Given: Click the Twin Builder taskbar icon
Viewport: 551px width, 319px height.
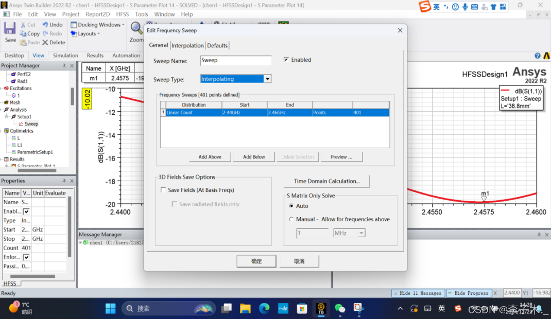Looking at the screenshot, I should coord(321,309).
